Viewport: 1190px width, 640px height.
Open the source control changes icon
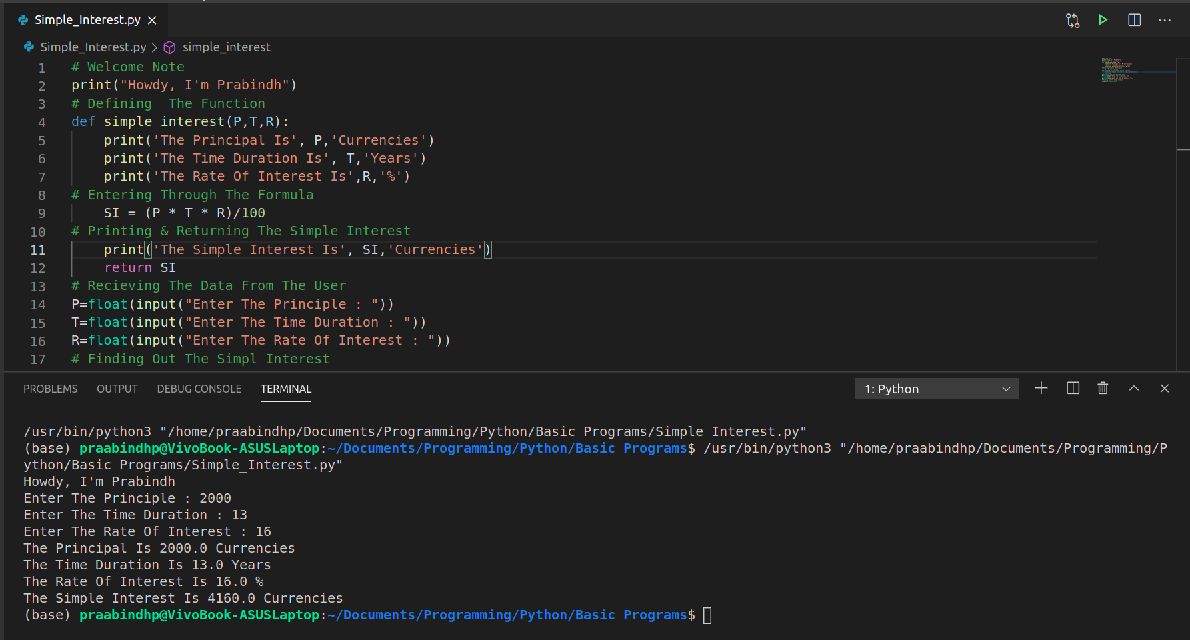tap(1072, 21)
